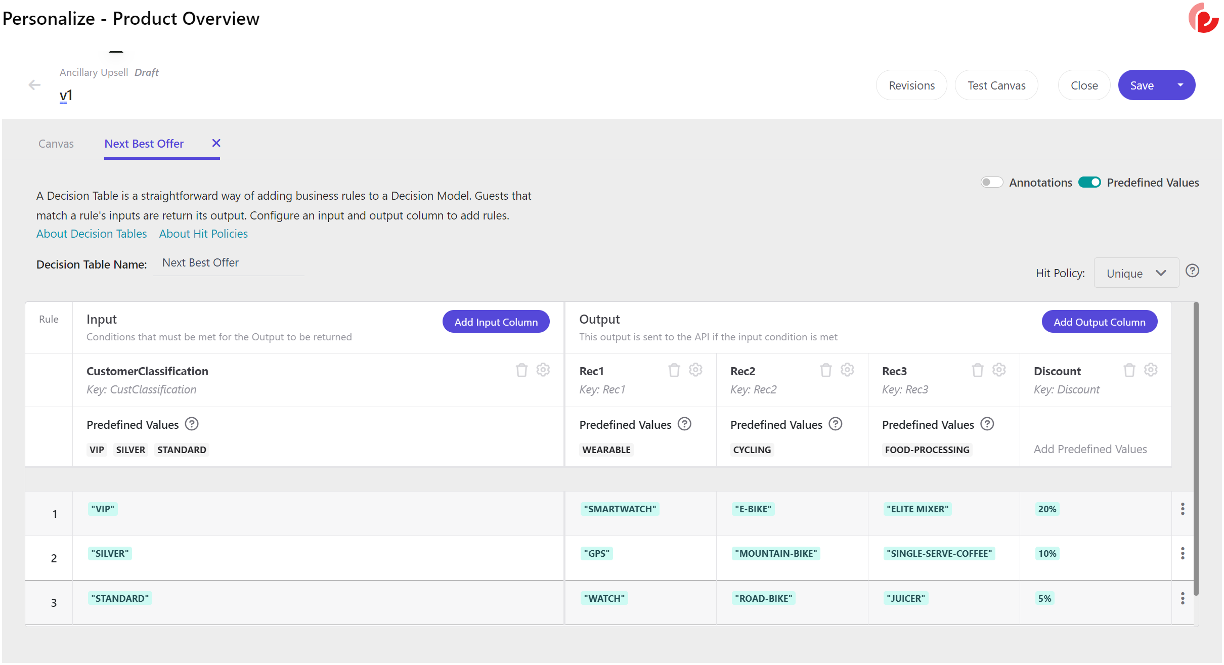
Task: Click back arrow next to v1
Action: click(34, 85)
